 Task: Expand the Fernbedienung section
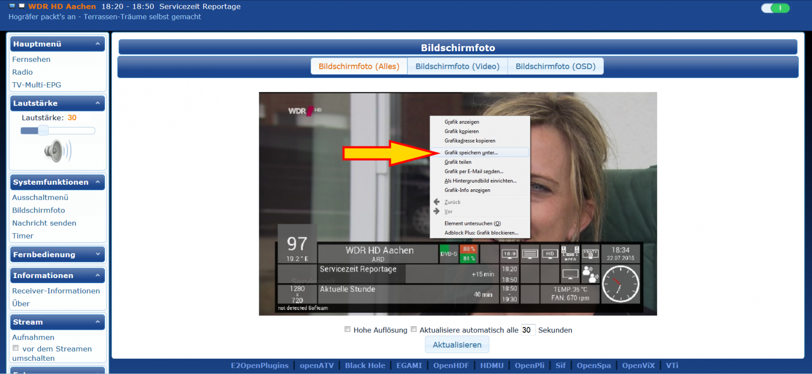tap(97, 254)
